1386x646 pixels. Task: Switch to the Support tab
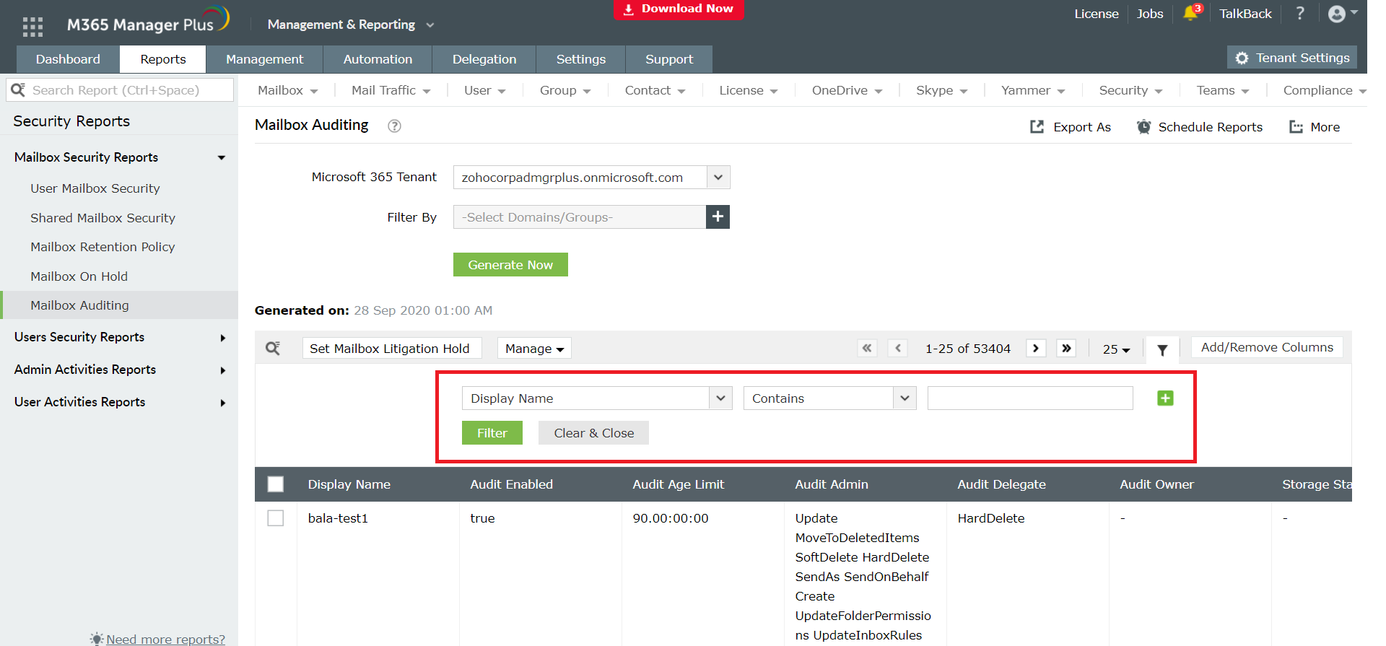(669, 59)
